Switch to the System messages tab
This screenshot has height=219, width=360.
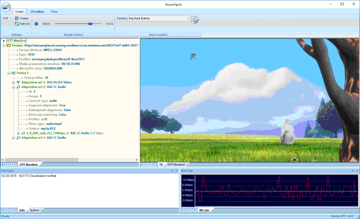tap(35, 210)
